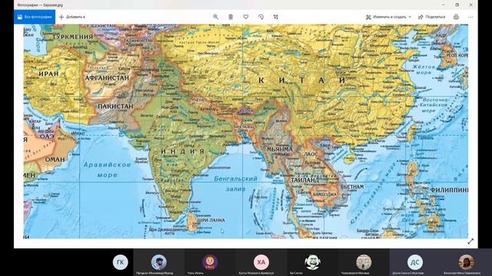Viewport: 492px width, 276px height.
Task: Delete the photo with trash icon
Action: [x=231, y=17]
